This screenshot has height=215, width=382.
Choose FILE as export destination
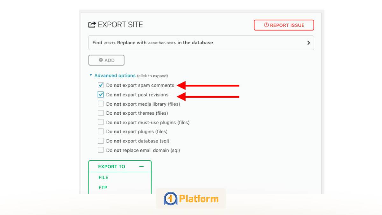pyautogui.click(x=103, y=177)
